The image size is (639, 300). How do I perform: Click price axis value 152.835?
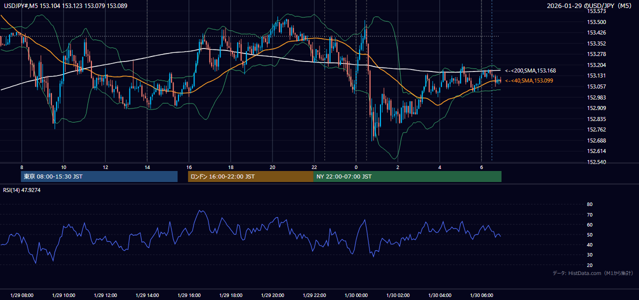596,119
